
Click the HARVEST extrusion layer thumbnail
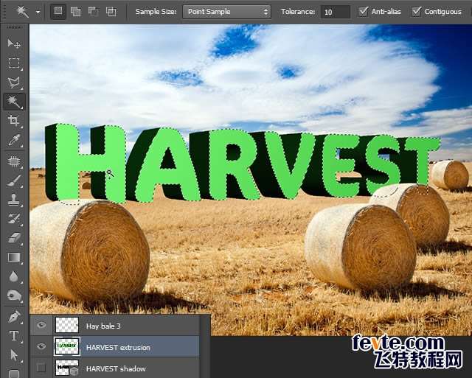click(67, 347)
